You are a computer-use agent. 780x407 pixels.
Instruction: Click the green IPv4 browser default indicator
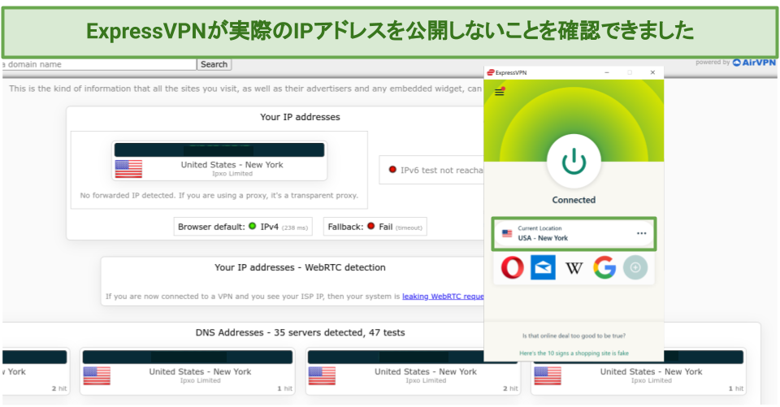tap(252, 227)
